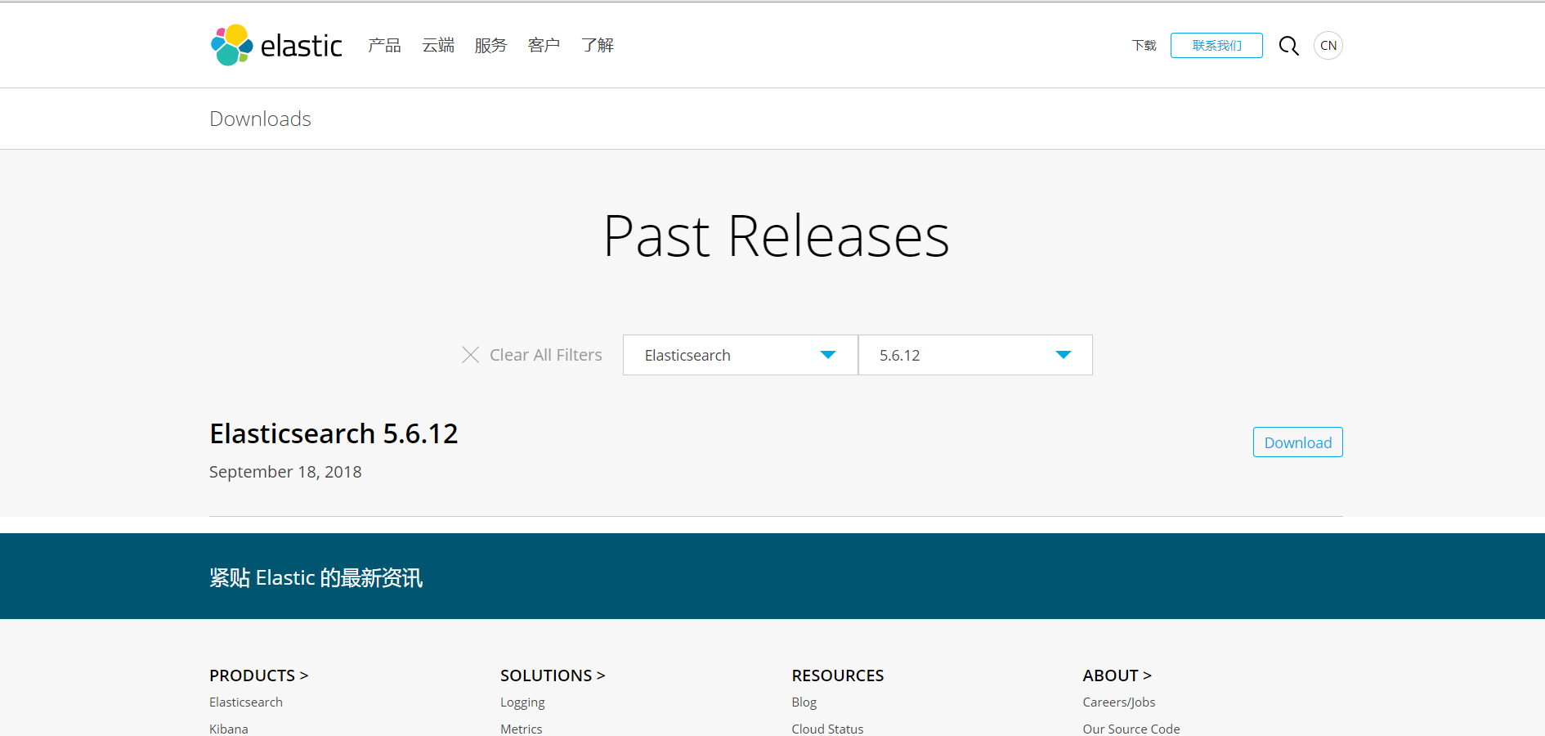Click the X icon next to Clear All Filters
The height and width of the screenshot is (736, 1545).
[470, 355]
